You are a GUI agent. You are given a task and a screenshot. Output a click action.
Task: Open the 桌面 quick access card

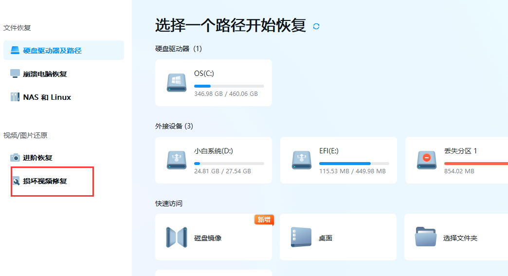[x=338, y=237]
